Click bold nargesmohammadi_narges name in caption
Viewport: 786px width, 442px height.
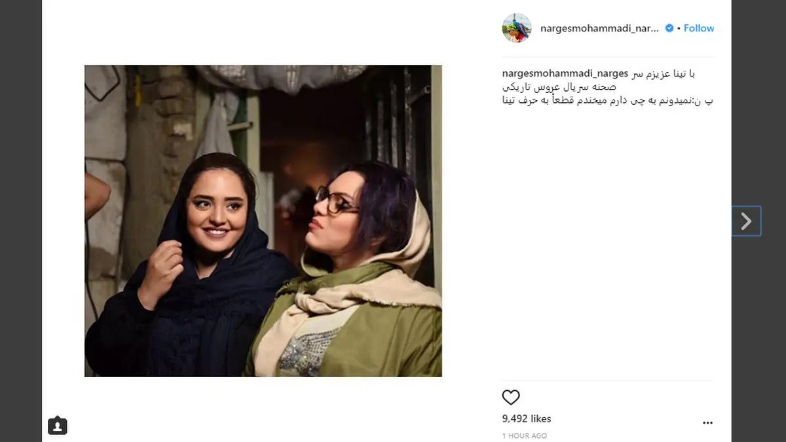[565, 73]
